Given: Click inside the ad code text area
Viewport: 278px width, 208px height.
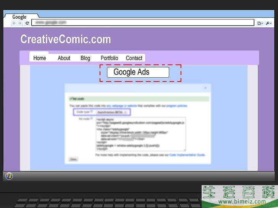Looking at the screenshot, I should pyautogui.click(x=141, y=134).
